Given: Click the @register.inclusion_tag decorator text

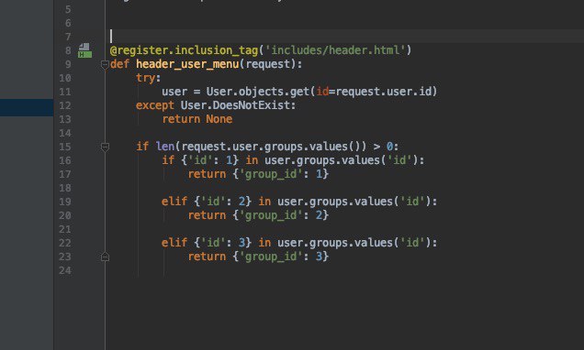Looking at the screenshot, I should (184, 50).
